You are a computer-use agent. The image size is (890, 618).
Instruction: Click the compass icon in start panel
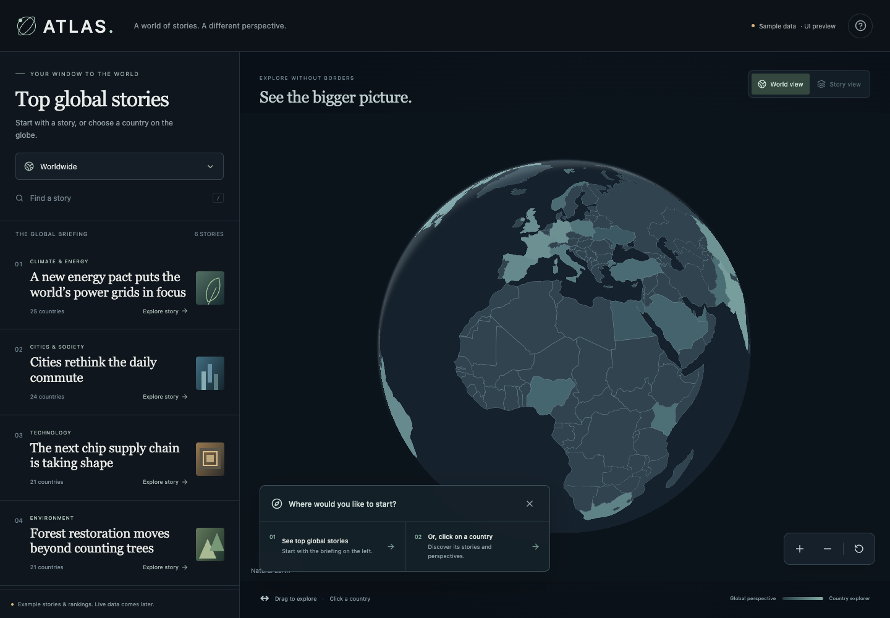point(277,504)
